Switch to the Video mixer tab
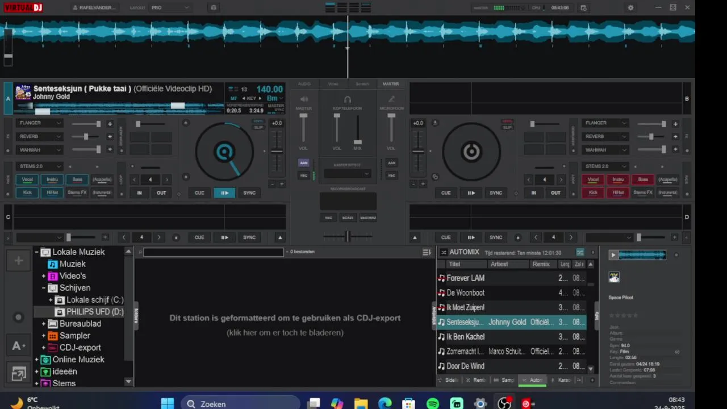 pos(333,84)
